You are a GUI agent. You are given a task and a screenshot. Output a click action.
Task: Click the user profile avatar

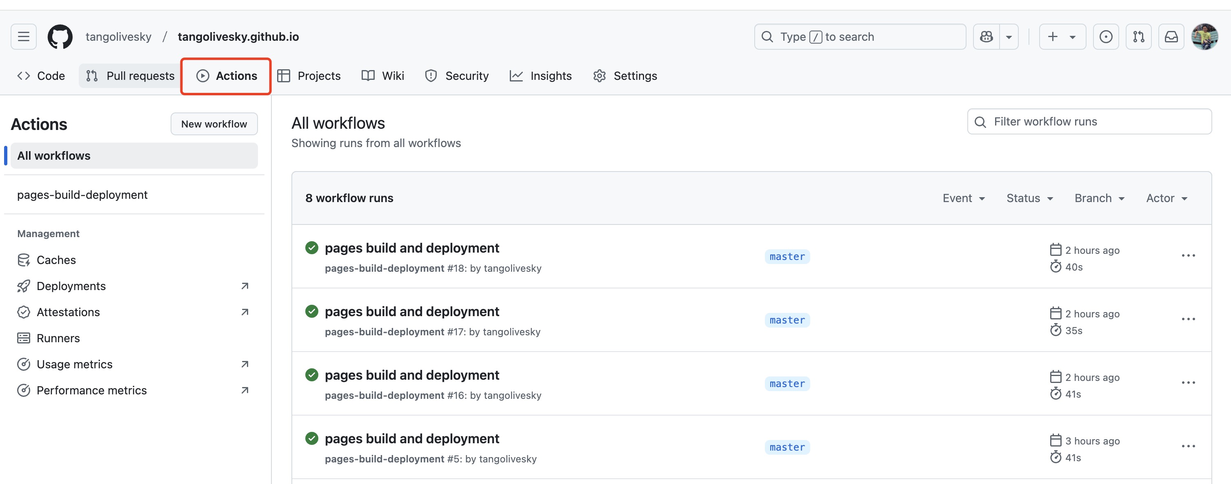(1204, 37)
